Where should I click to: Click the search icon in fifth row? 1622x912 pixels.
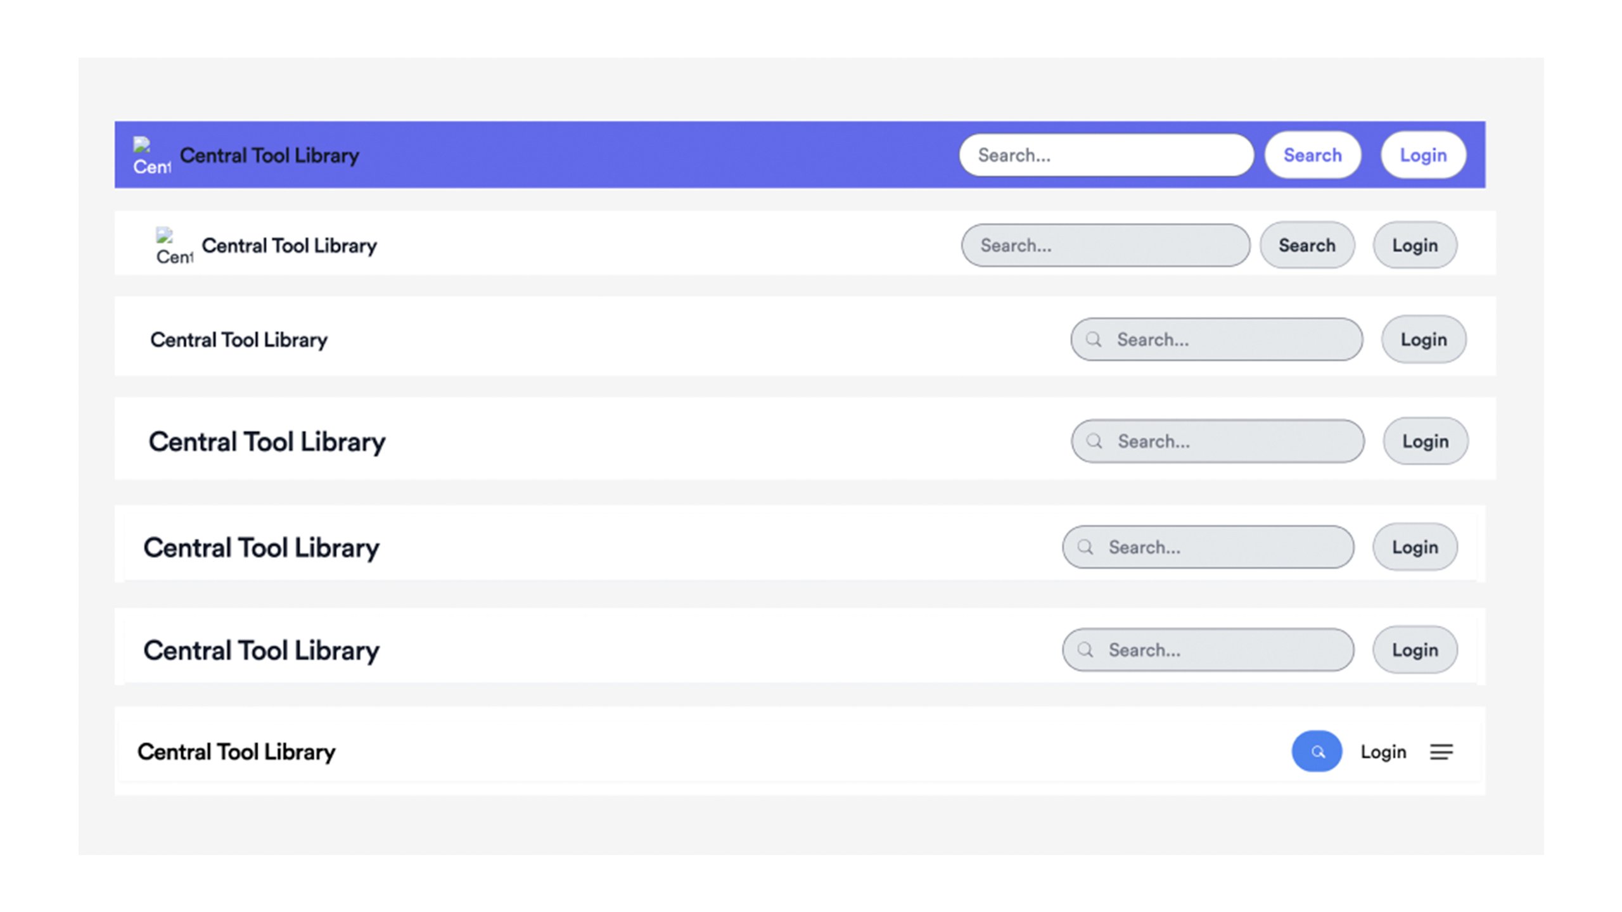click(1086, 547)
